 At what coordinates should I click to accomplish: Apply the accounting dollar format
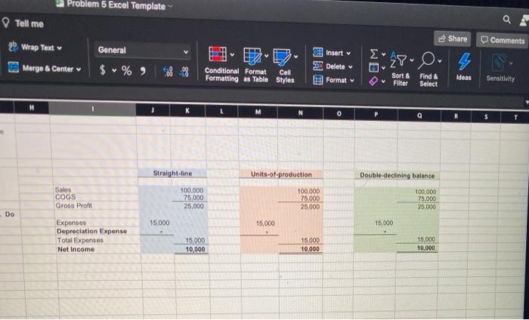(x=103, y=70)
